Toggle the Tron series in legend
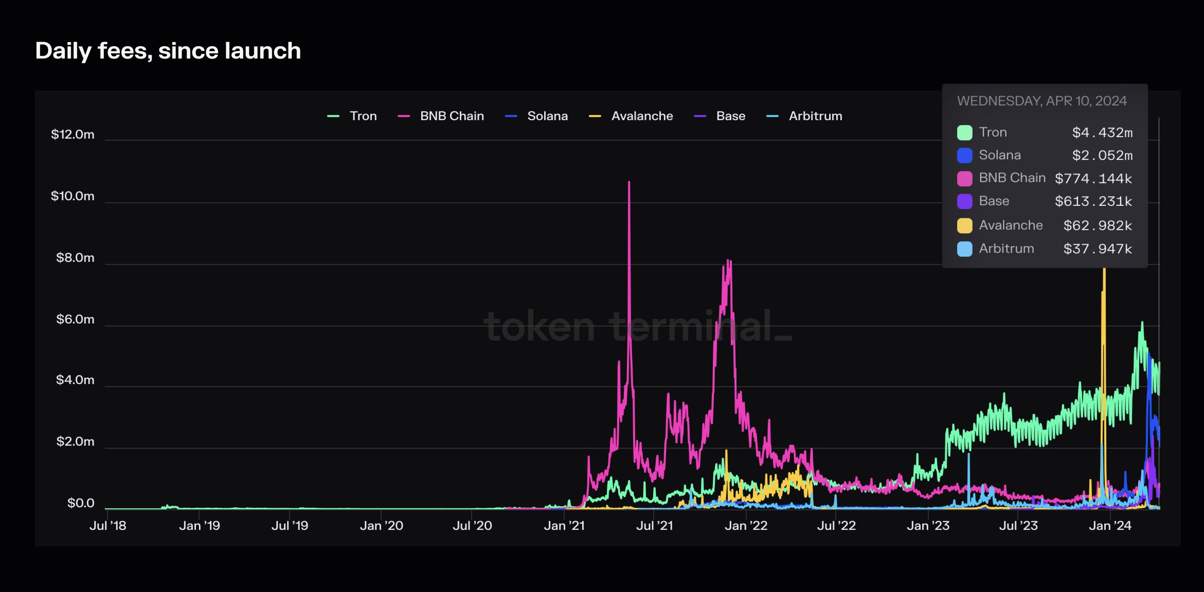 coord(362,116)
